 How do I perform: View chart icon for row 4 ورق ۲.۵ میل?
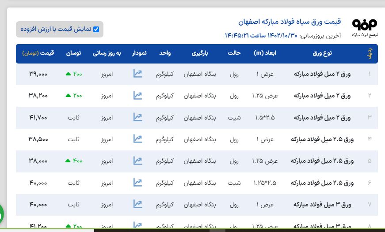(x=137, y=139)
